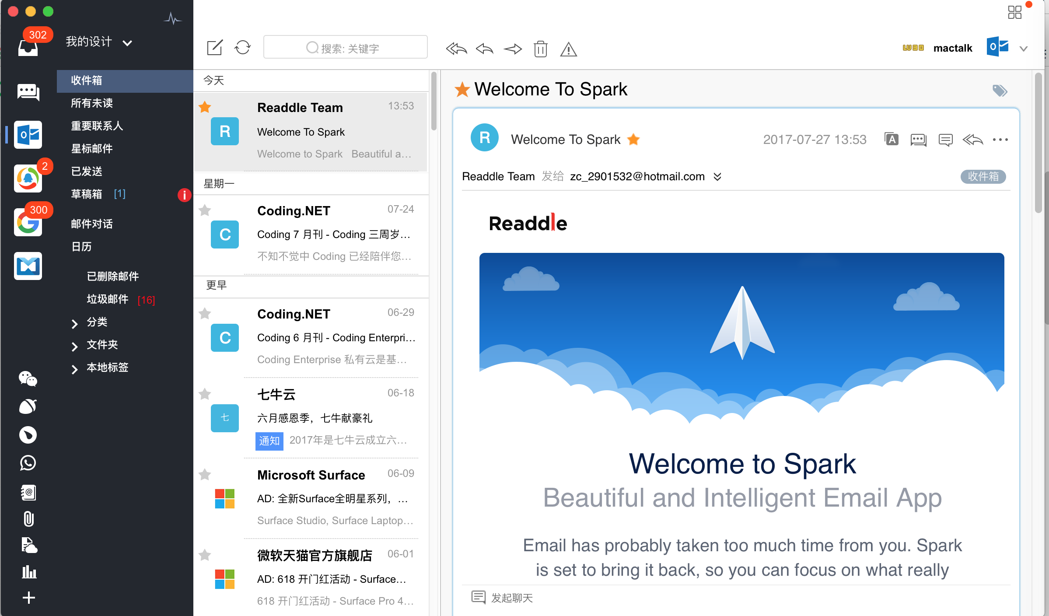Screen dimensions: 1049x616
Task: Click the refresh mailbox icon
Action: pyautogui.click(x=242, y=48)
